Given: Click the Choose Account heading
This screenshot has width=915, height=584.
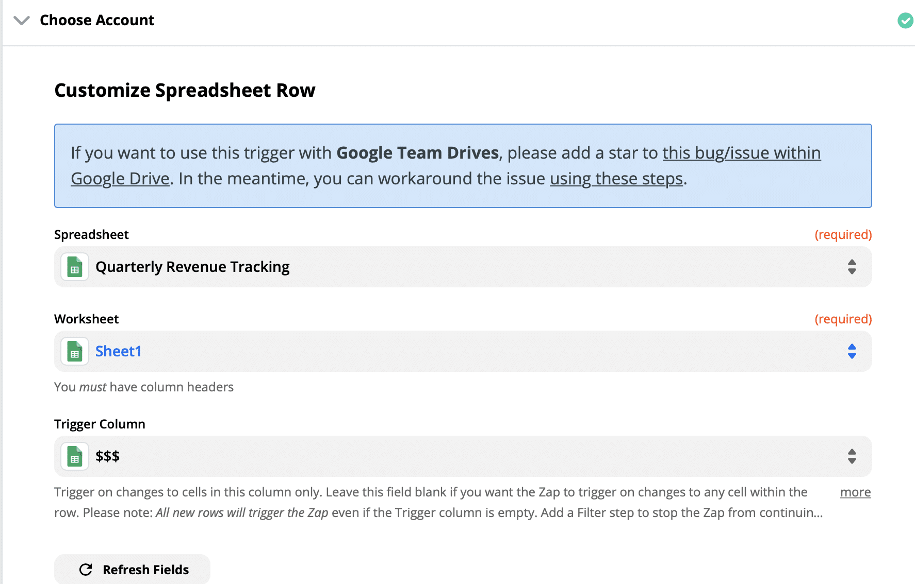Looking at the screenshot, I should [x=97, y=20].
